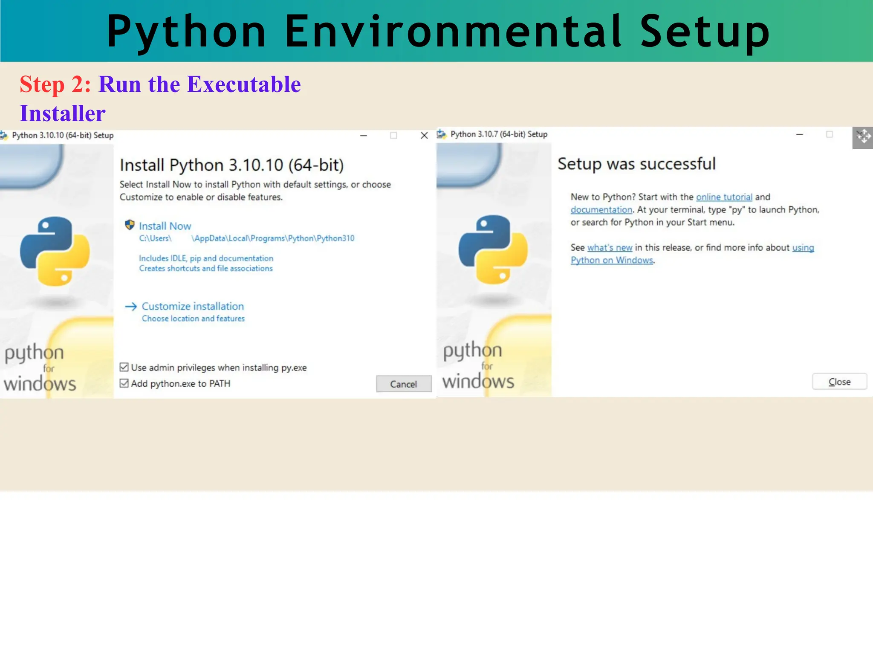
Task: Follow the what's new link
Action: (x=610, y=248)
